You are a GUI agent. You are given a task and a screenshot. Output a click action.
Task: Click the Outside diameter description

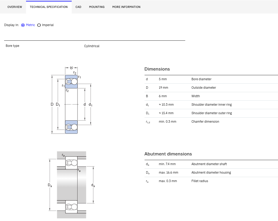[x=204, y=88]
